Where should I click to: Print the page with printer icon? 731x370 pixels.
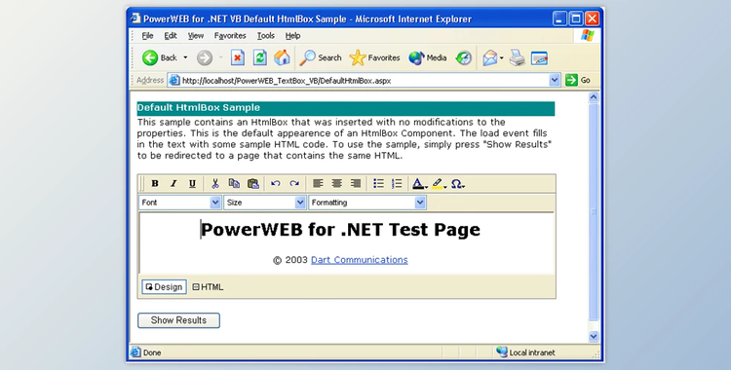pyautogui.click(x=517, y=57)
